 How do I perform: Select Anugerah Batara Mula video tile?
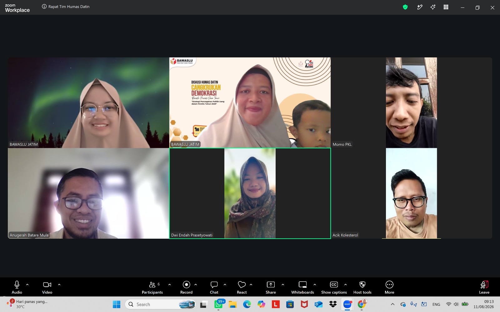click(88, 193)
